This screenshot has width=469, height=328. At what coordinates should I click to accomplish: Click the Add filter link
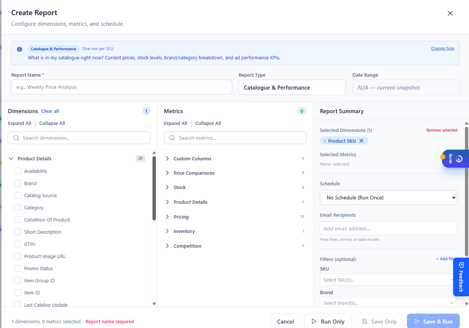(445, 259)
